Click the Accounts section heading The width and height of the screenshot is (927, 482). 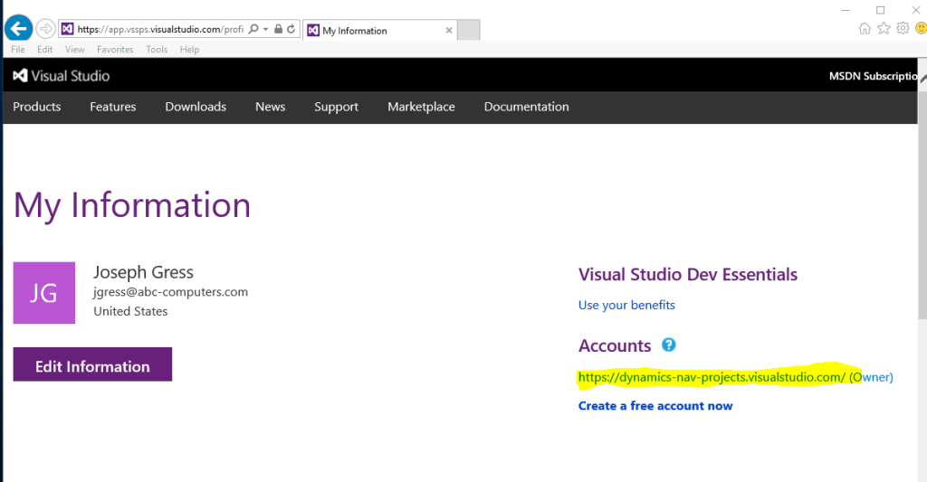(615, 346)
